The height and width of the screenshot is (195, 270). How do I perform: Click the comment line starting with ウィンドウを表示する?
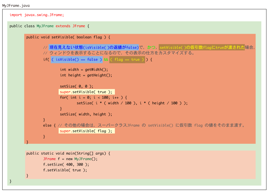click(x=119, y=53)
